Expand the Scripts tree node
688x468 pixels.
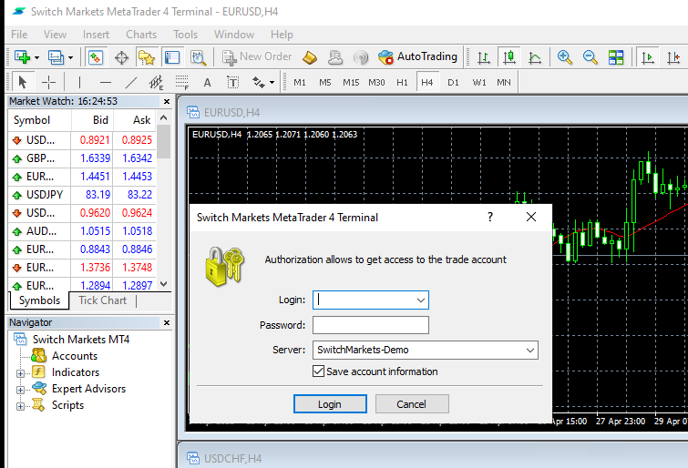pyautogui.click(x=20, y=407)
